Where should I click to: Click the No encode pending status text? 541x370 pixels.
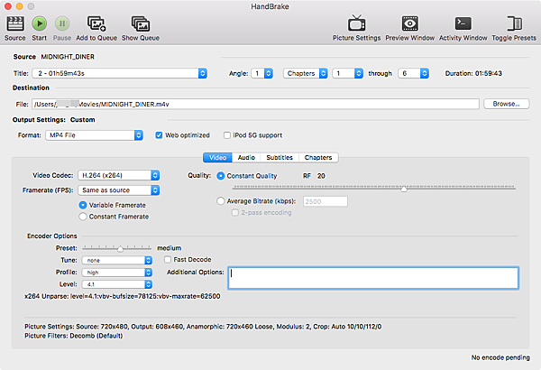point(500,357)
